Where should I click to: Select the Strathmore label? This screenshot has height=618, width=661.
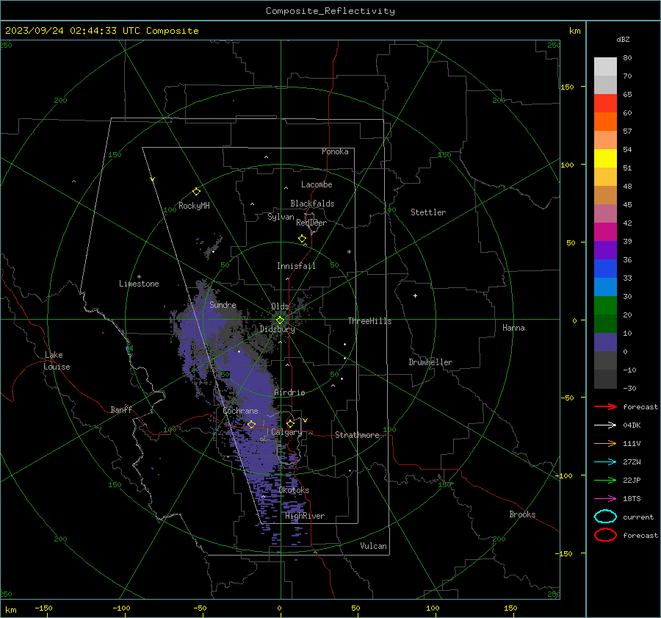pos(357,435)
